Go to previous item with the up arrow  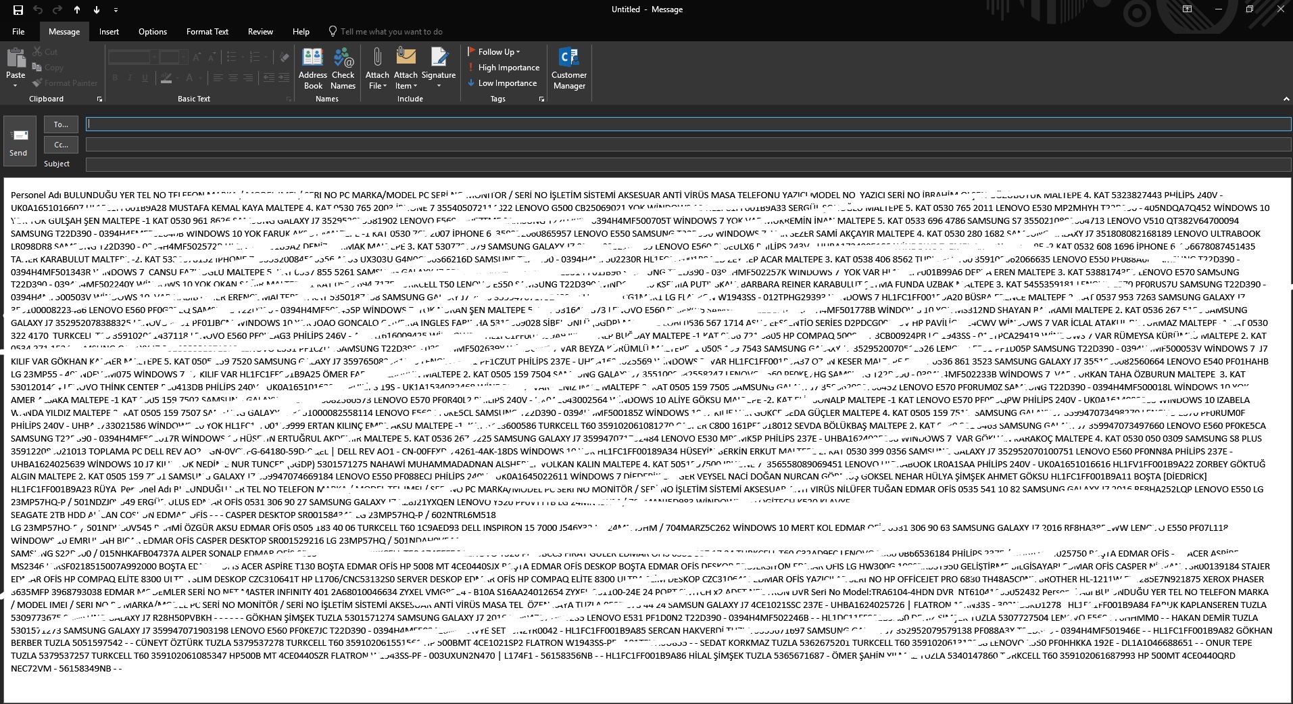click(77, 9)
